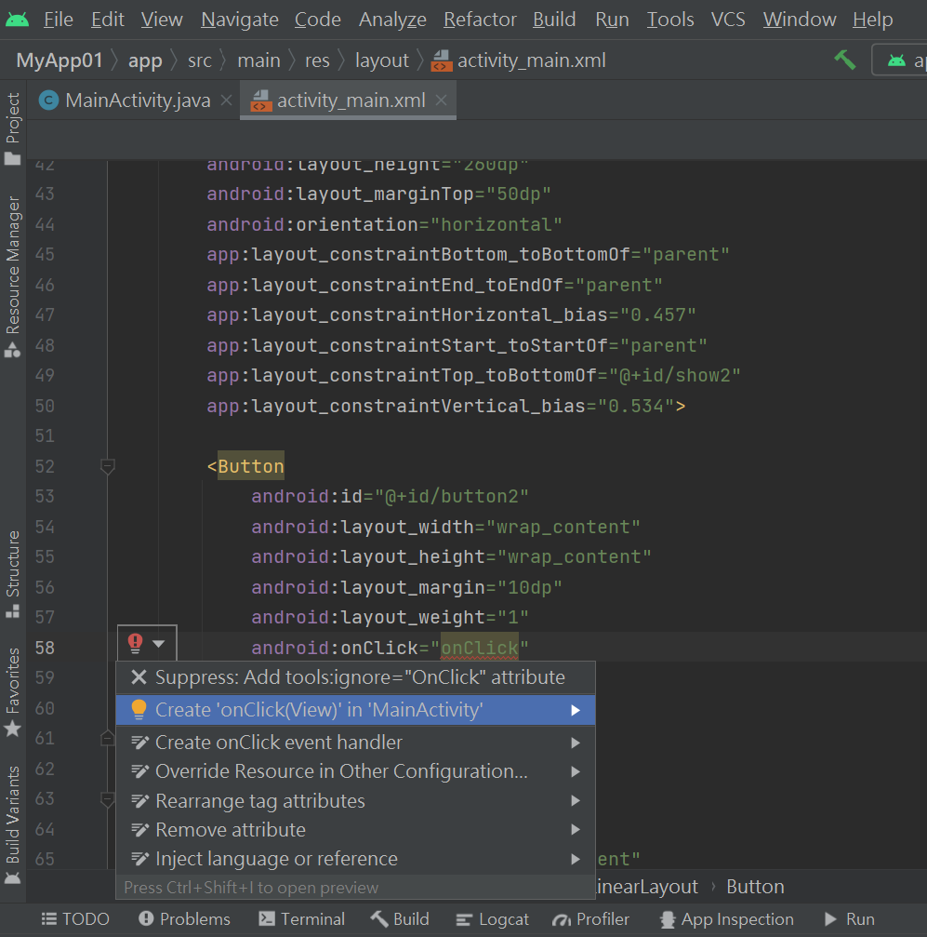
Task: Open the Terminal tool window
Action: point(301,919)
